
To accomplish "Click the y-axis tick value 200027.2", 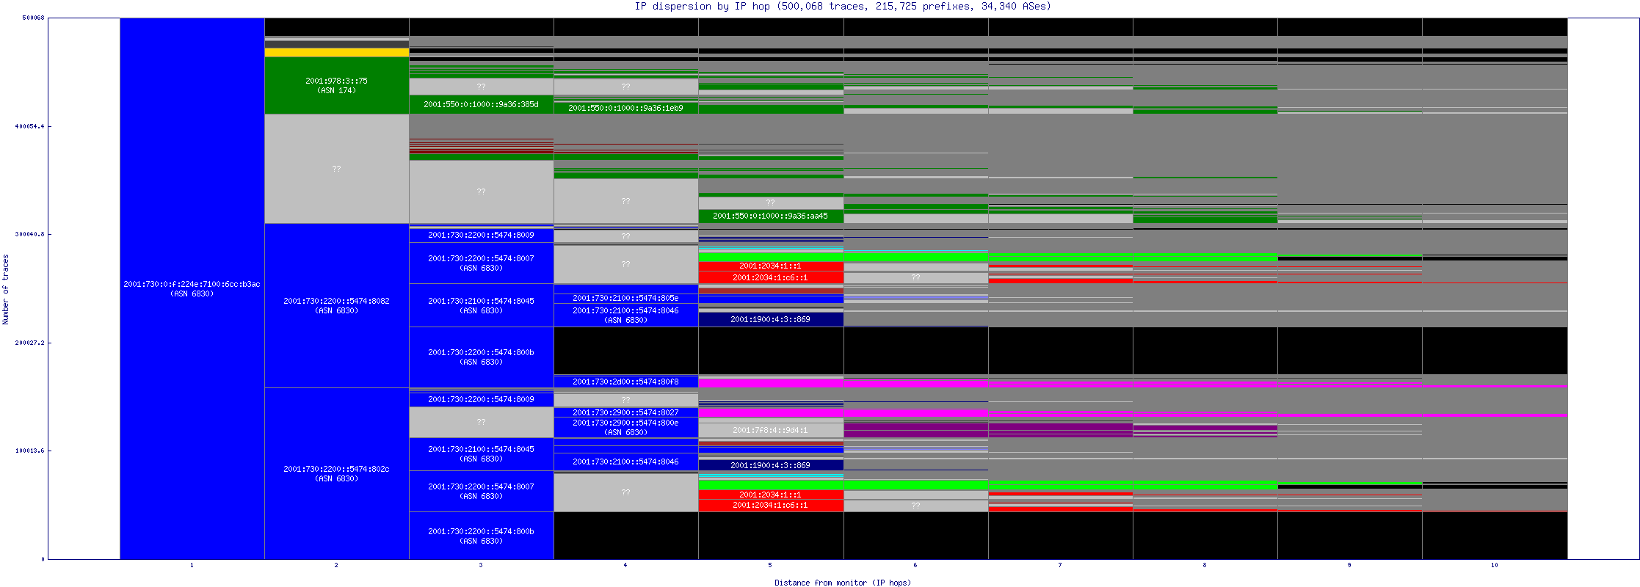I will [29, 343].
